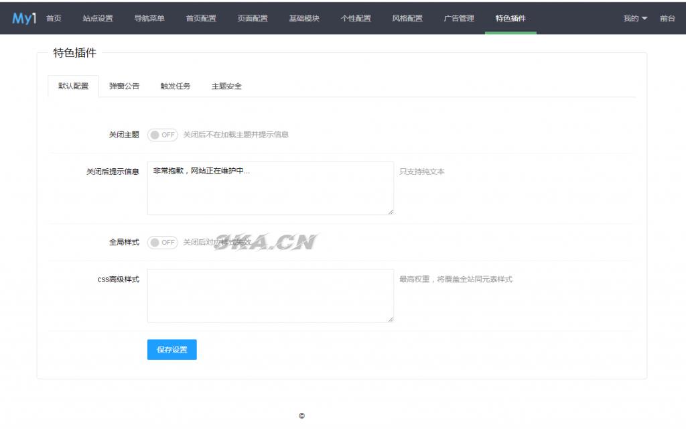This screenshot has width=686, height=433.
Task: Open the 首页 menu item
Action: (54, 18)
